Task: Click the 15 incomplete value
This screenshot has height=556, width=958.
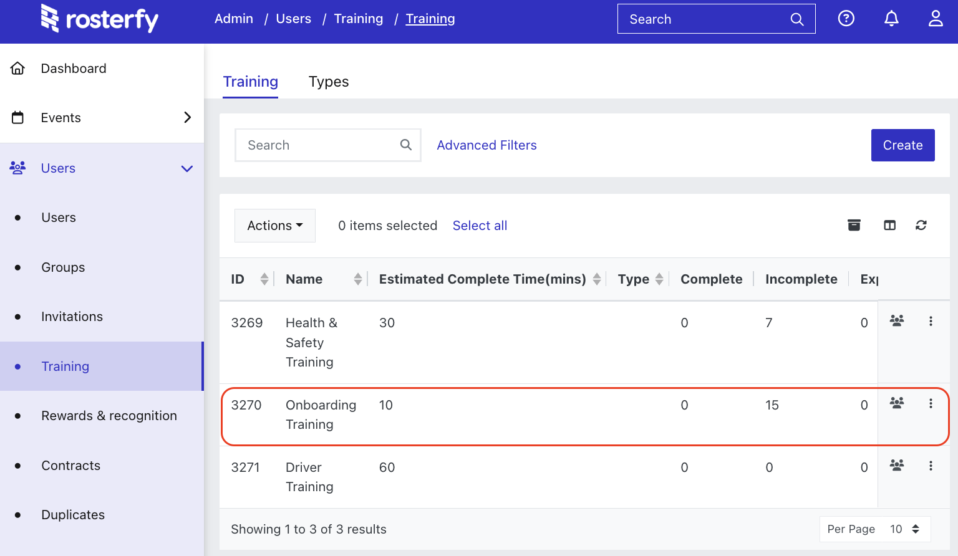Action: coord(772,405)
